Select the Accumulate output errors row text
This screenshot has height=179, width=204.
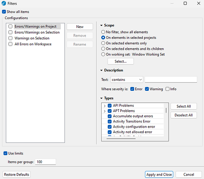pos(133,116)
